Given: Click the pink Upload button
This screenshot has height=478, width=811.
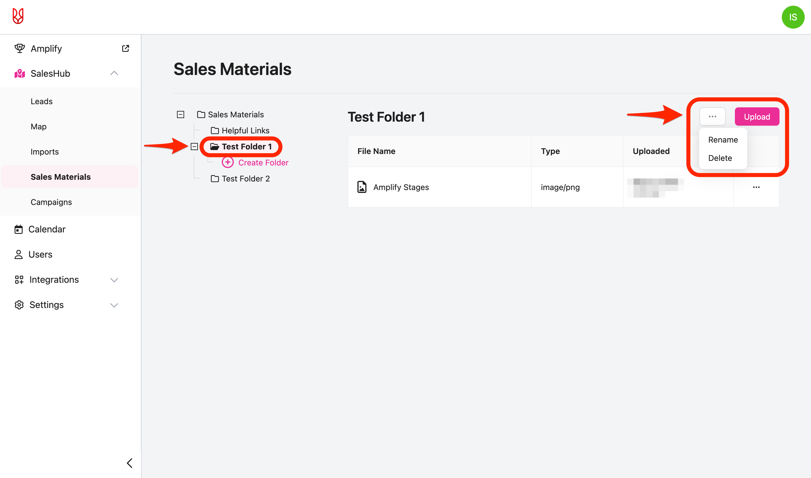Looking at the screenshot, I should coord(757,116).
